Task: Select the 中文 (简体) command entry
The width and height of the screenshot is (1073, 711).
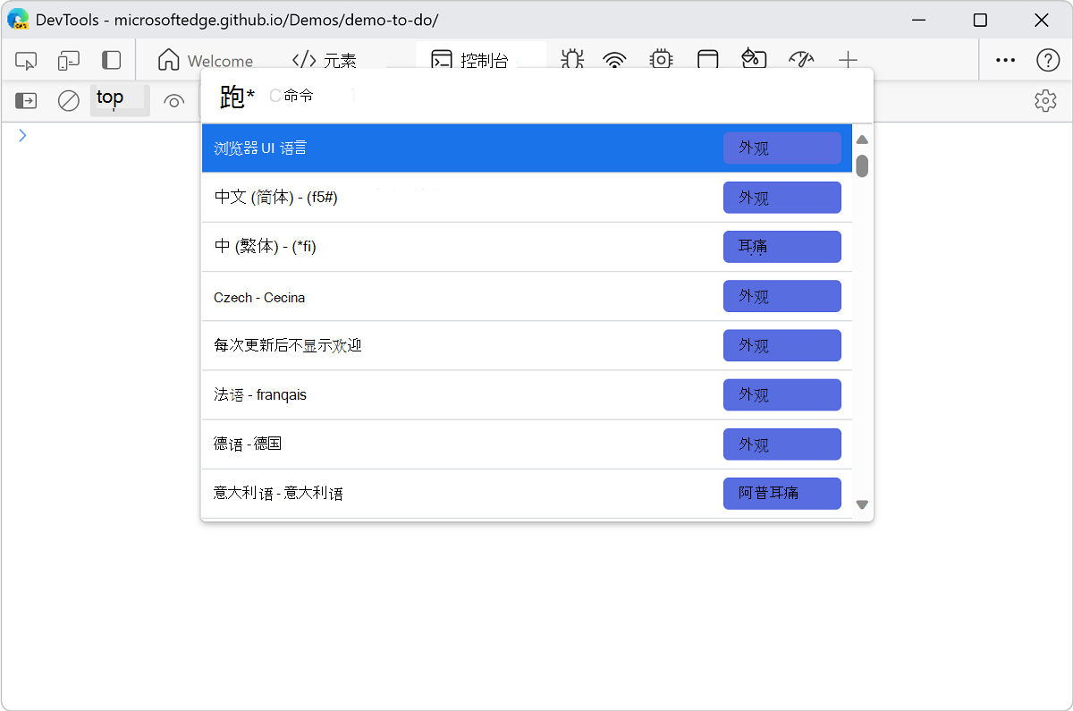Action: pos(447,197)
